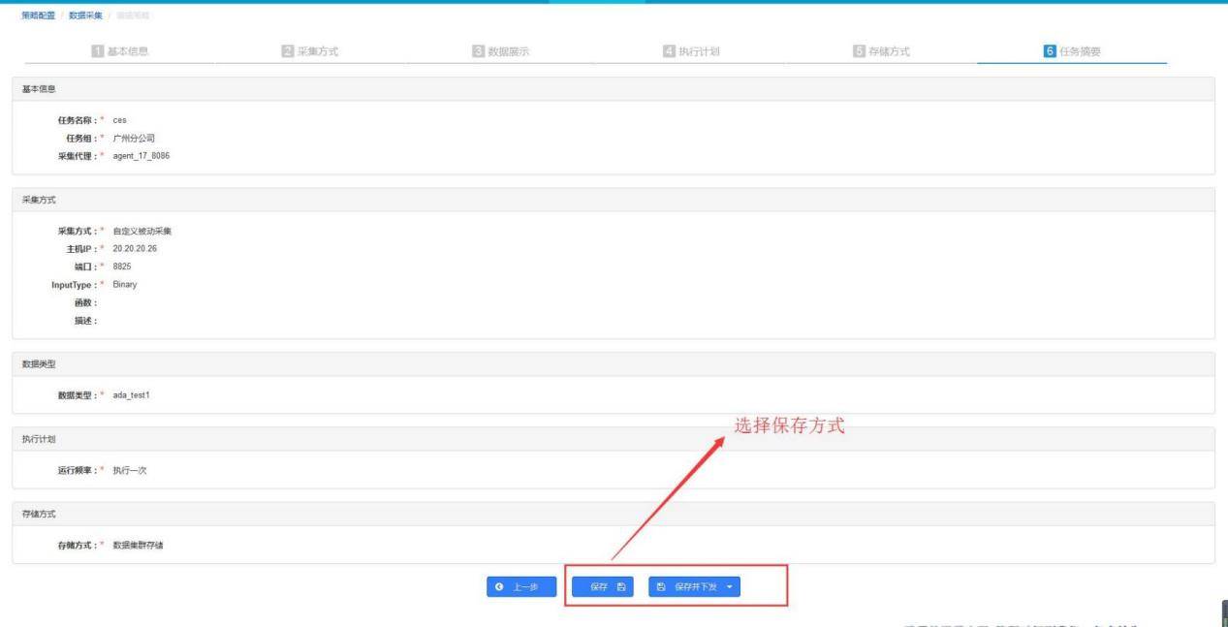Click the save icon on 保存并下发
The height and width of the screenshot is (627, 1228).
pos(661,587)
